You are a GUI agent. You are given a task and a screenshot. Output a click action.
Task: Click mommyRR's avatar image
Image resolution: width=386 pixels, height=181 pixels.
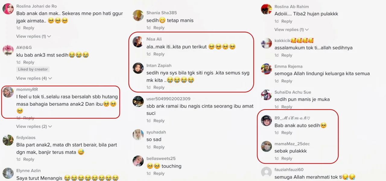(x=8, y=92)
